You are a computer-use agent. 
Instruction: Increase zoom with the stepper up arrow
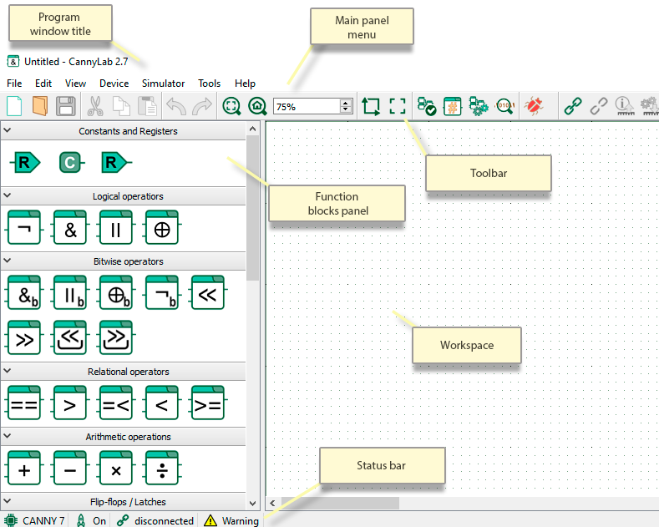pyautogui.click(x=346, y=103)
